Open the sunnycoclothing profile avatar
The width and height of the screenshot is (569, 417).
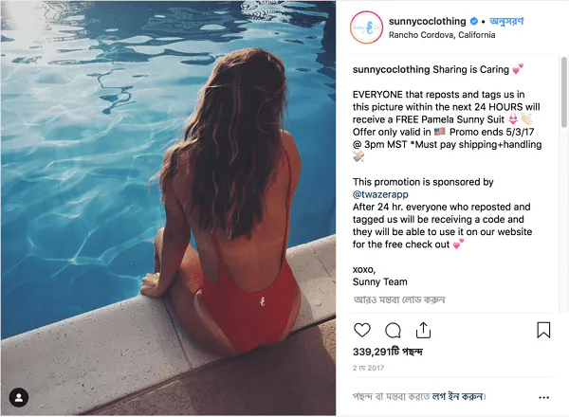366,27
